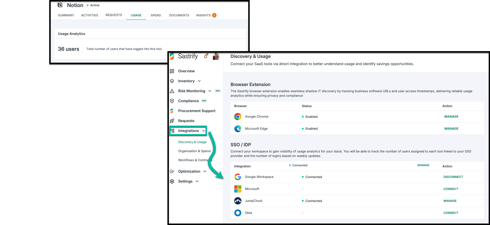Open the notifications bell

pyautogui.click(x=206, y=56)
